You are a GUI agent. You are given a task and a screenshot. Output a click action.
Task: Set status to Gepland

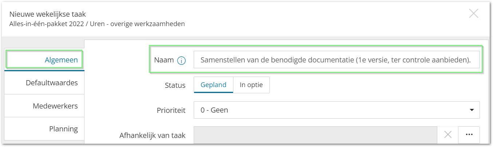[213, 85]
